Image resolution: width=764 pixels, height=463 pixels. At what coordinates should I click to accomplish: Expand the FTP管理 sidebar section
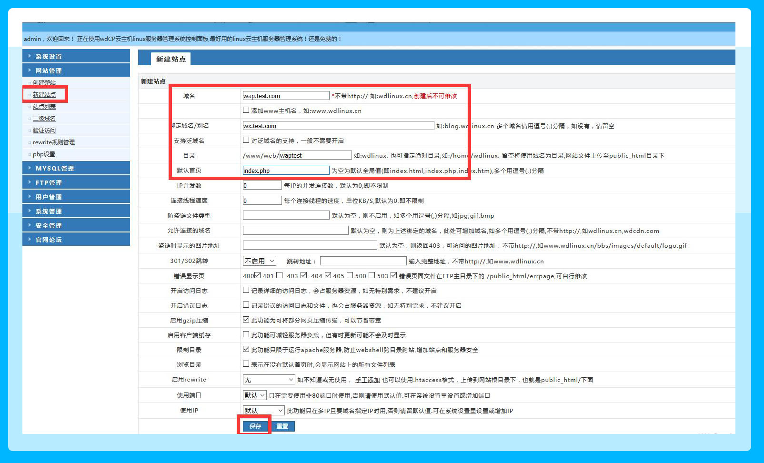click(x=76, y=182)
